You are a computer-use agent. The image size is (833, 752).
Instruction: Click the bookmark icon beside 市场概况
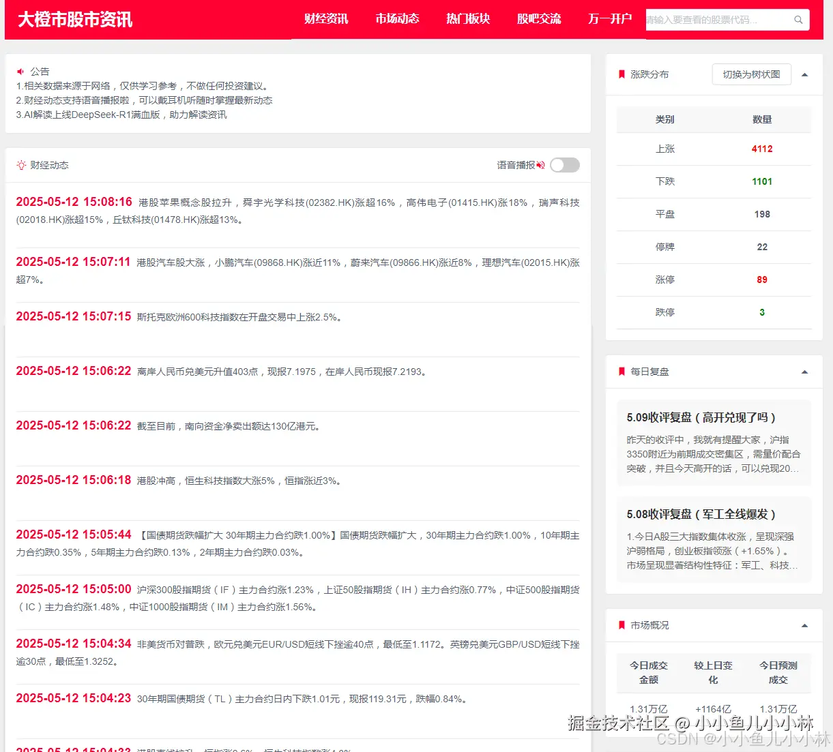[x=622, y=625]
